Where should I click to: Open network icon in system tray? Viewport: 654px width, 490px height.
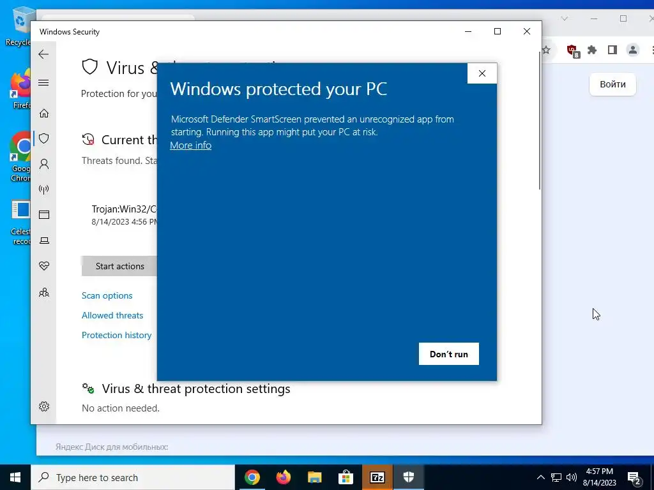coord(556,477)
